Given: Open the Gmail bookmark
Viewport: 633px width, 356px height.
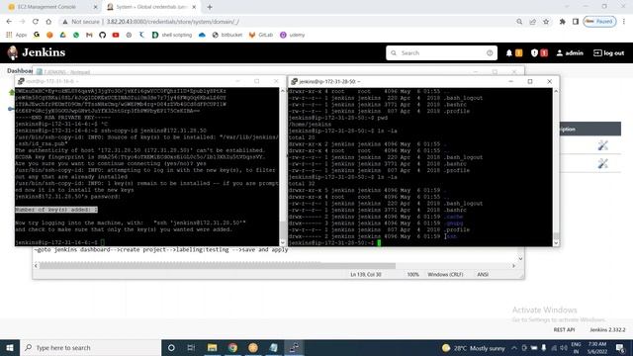Looking at the screenshot, I should click(x=89, y=36).
